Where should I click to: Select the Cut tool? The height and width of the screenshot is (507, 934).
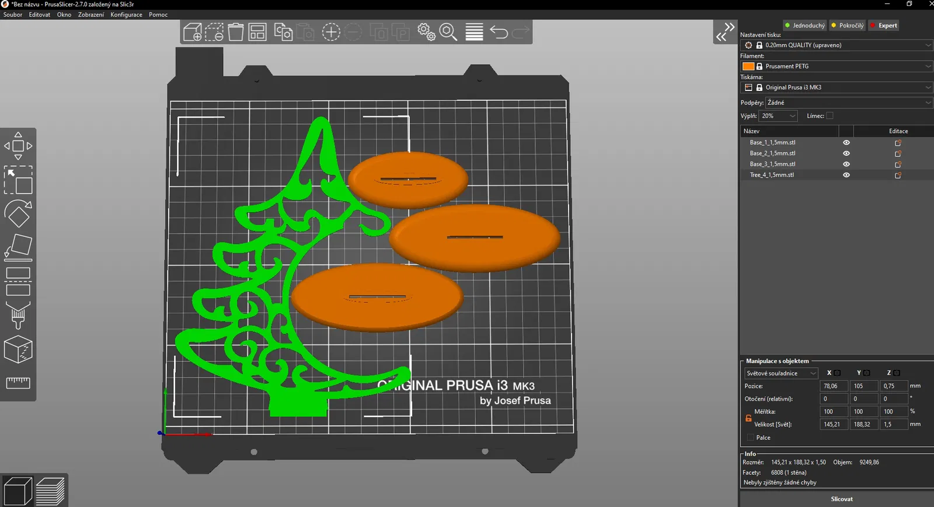coord(18,282)
